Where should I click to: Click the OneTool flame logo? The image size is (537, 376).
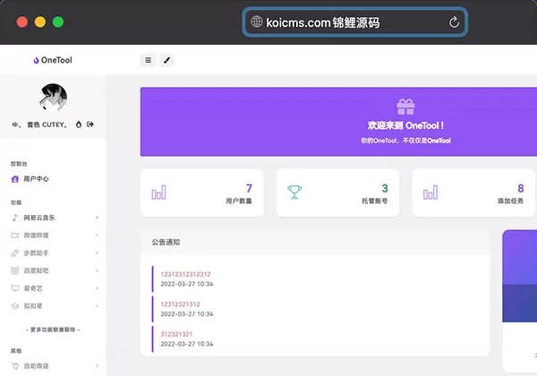click(x=36, y=60)
